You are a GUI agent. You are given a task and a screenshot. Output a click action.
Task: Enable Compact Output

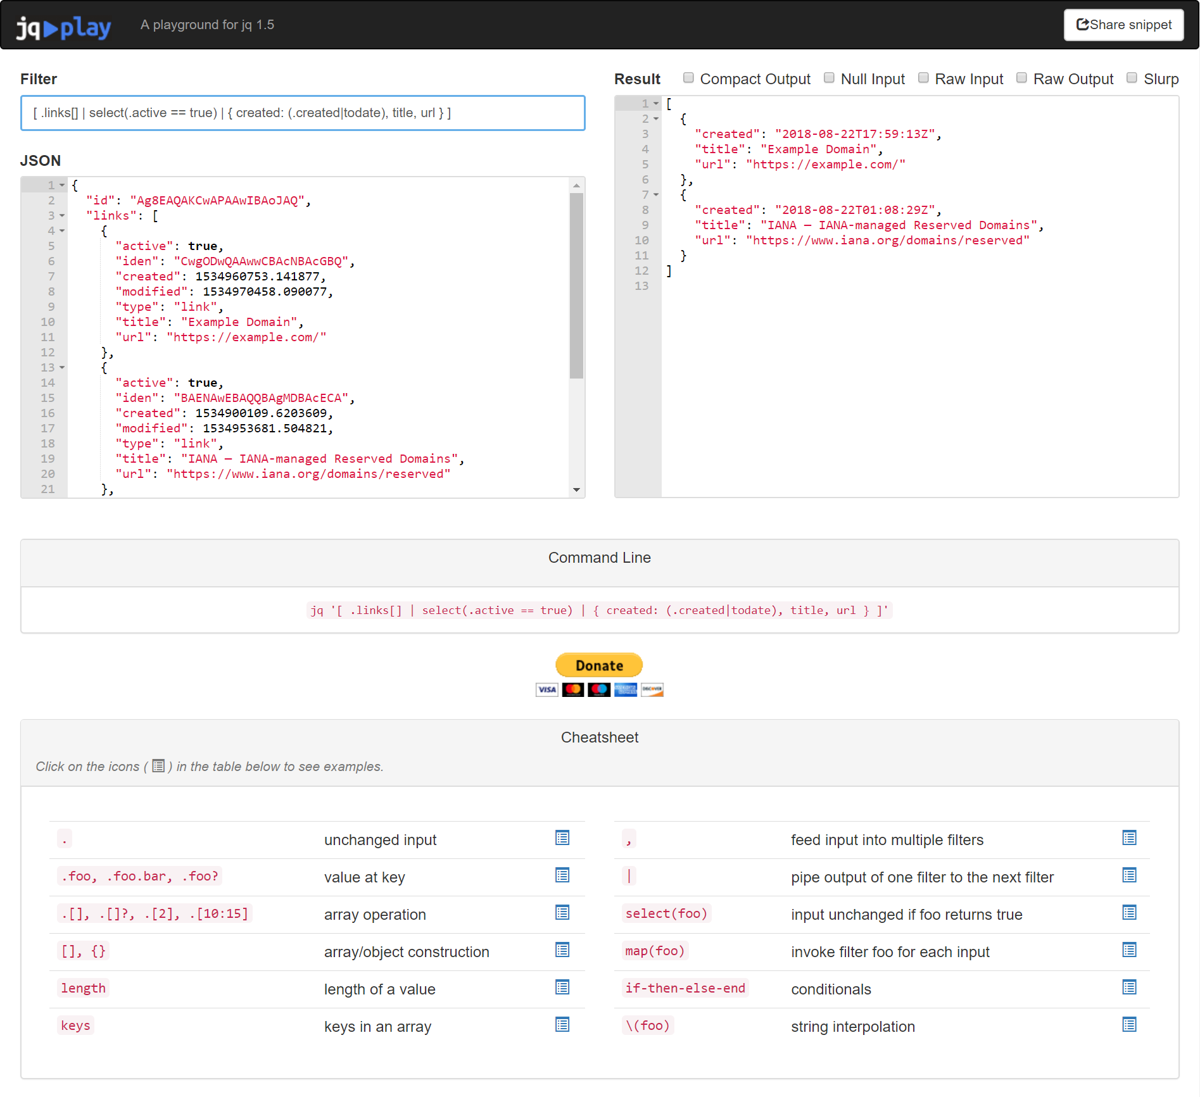click(x=688, y=78)
